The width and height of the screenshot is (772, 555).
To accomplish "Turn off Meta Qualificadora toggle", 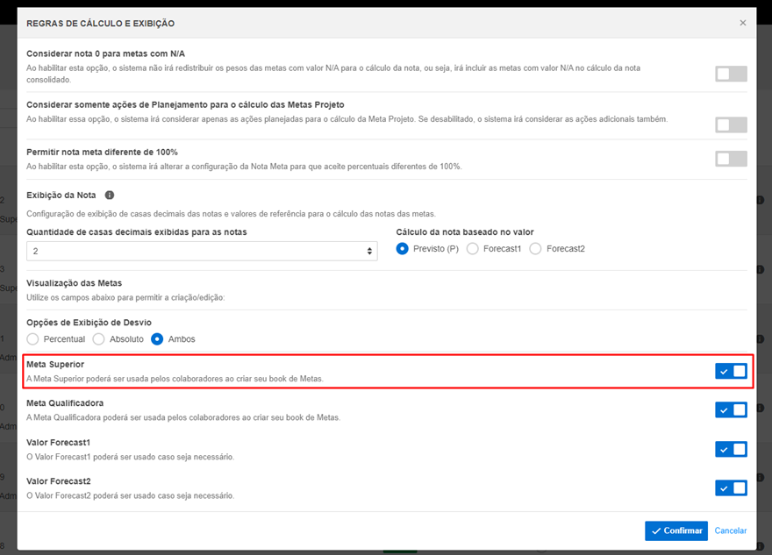I will 731,409.
